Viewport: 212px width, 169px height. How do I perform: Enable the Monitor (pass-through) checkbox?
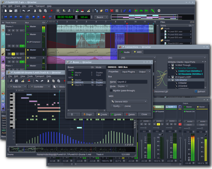click(111, 91)
